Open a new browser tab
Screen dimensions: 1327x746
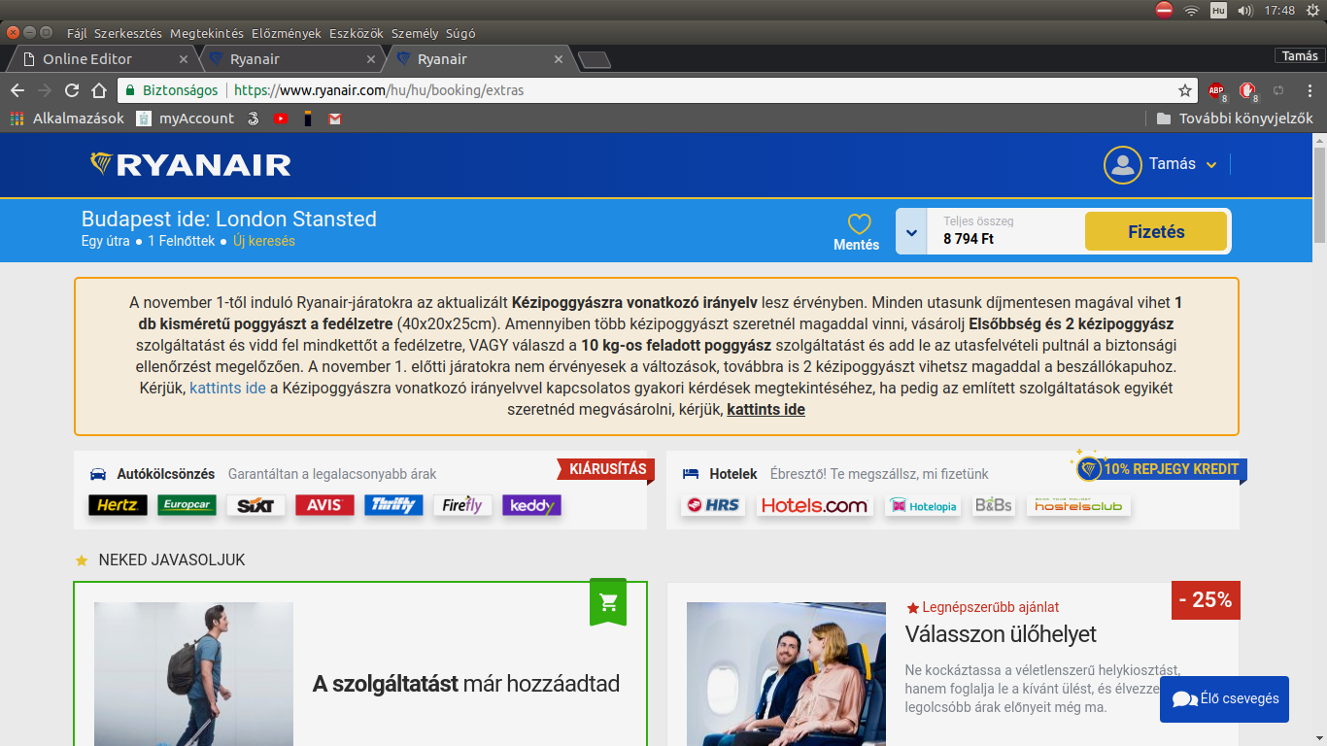pos(595,60)
